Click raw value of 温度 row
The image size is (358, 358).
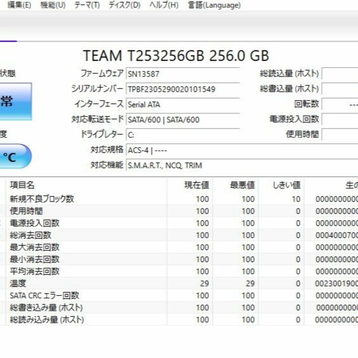click(x=336, y=283)
